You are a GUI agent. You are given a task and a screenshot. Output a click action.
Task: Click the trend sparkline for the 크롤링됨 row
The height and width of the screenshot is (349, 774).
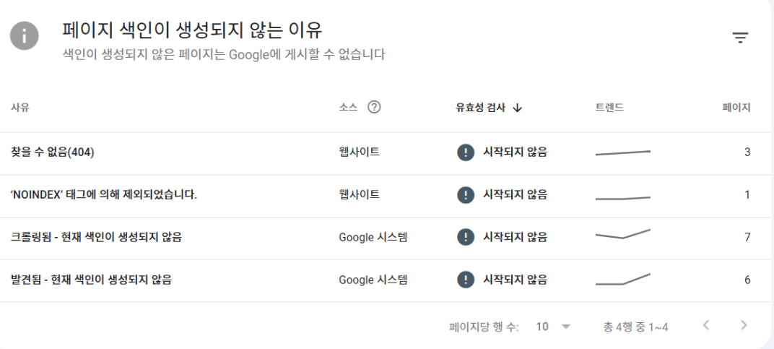[622, 235]
